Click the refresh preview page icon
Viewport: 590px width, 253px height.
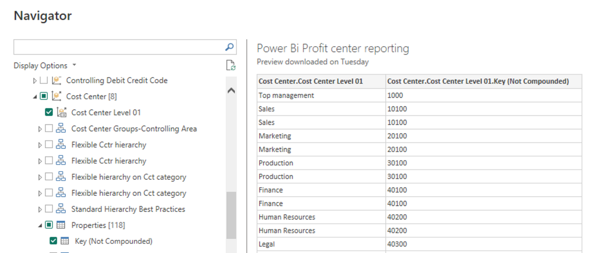(x=231, y=65)
